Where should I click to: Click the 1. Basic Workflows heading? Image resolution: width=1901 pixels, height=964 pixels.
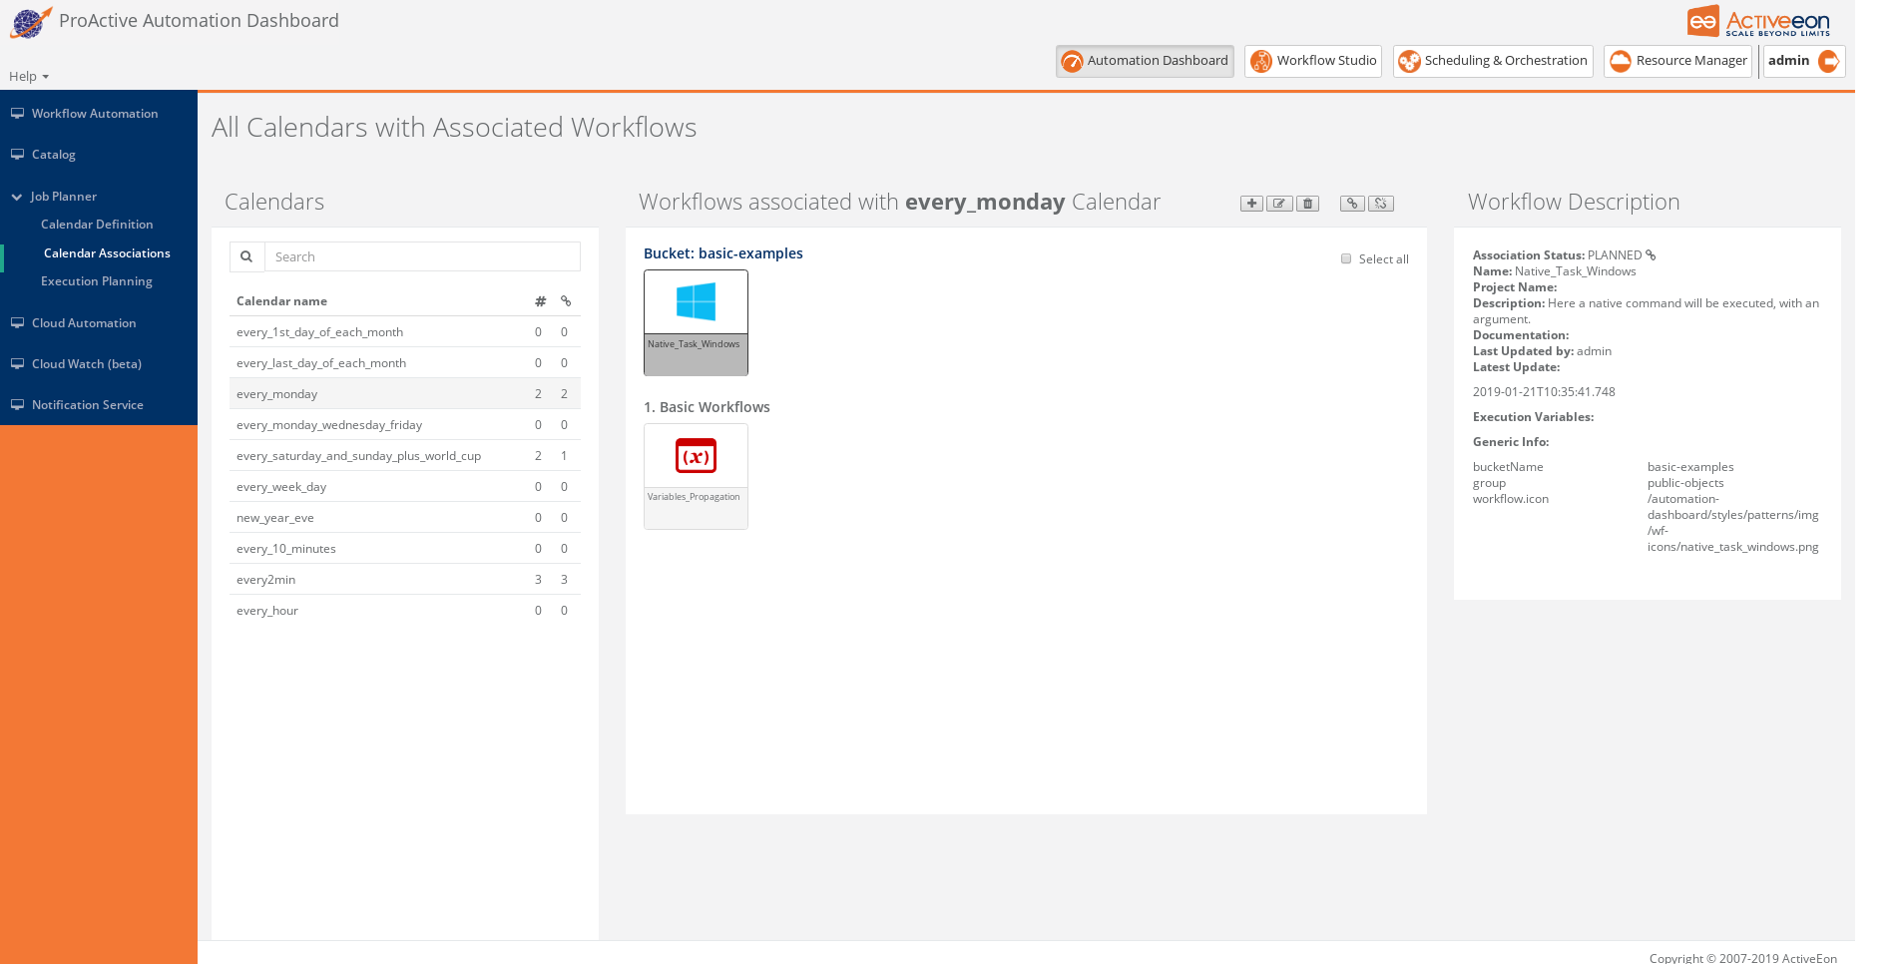click(707, 407)
